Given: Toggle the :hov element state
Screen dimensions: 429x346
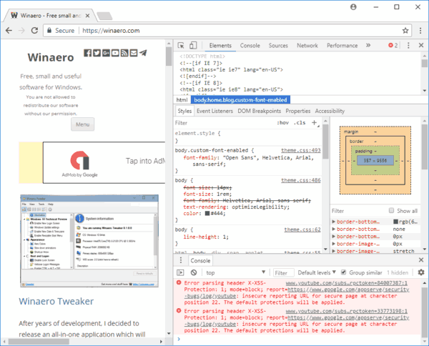Looking at the screenshot, I should point(282,122).
